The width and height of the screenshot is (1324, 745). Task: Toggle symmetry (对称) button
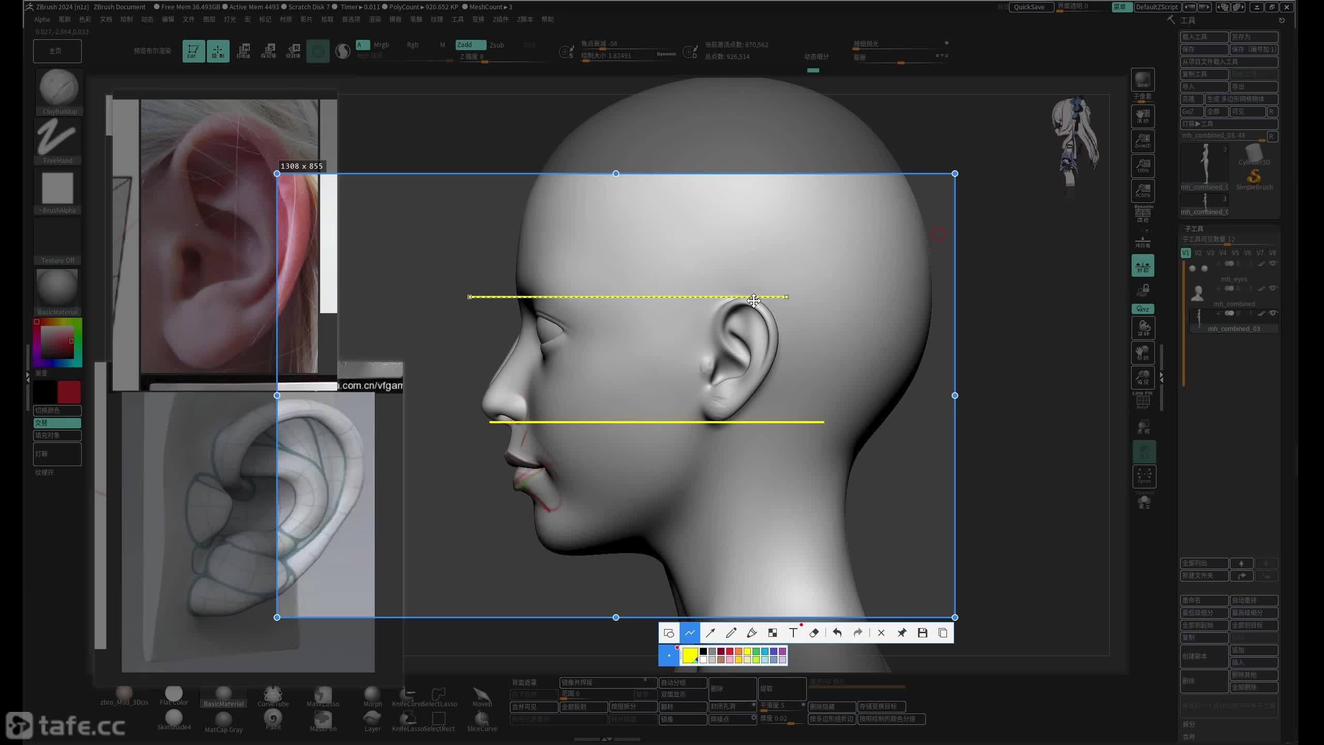click(1142, 265)
